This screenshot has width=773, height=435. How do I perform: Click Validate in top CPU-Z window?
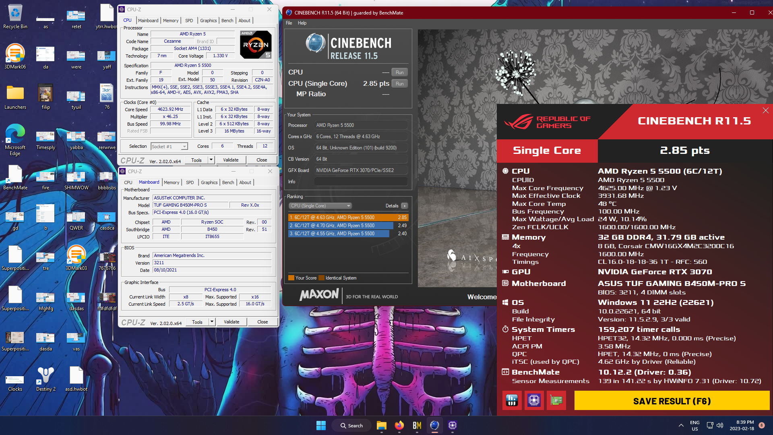tap(231, 160)
